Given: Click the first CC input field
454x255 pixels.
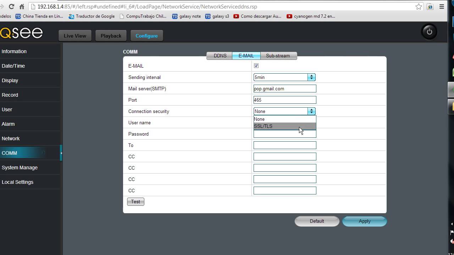Looking at the screenshot, I should click(x=285, y=157).
